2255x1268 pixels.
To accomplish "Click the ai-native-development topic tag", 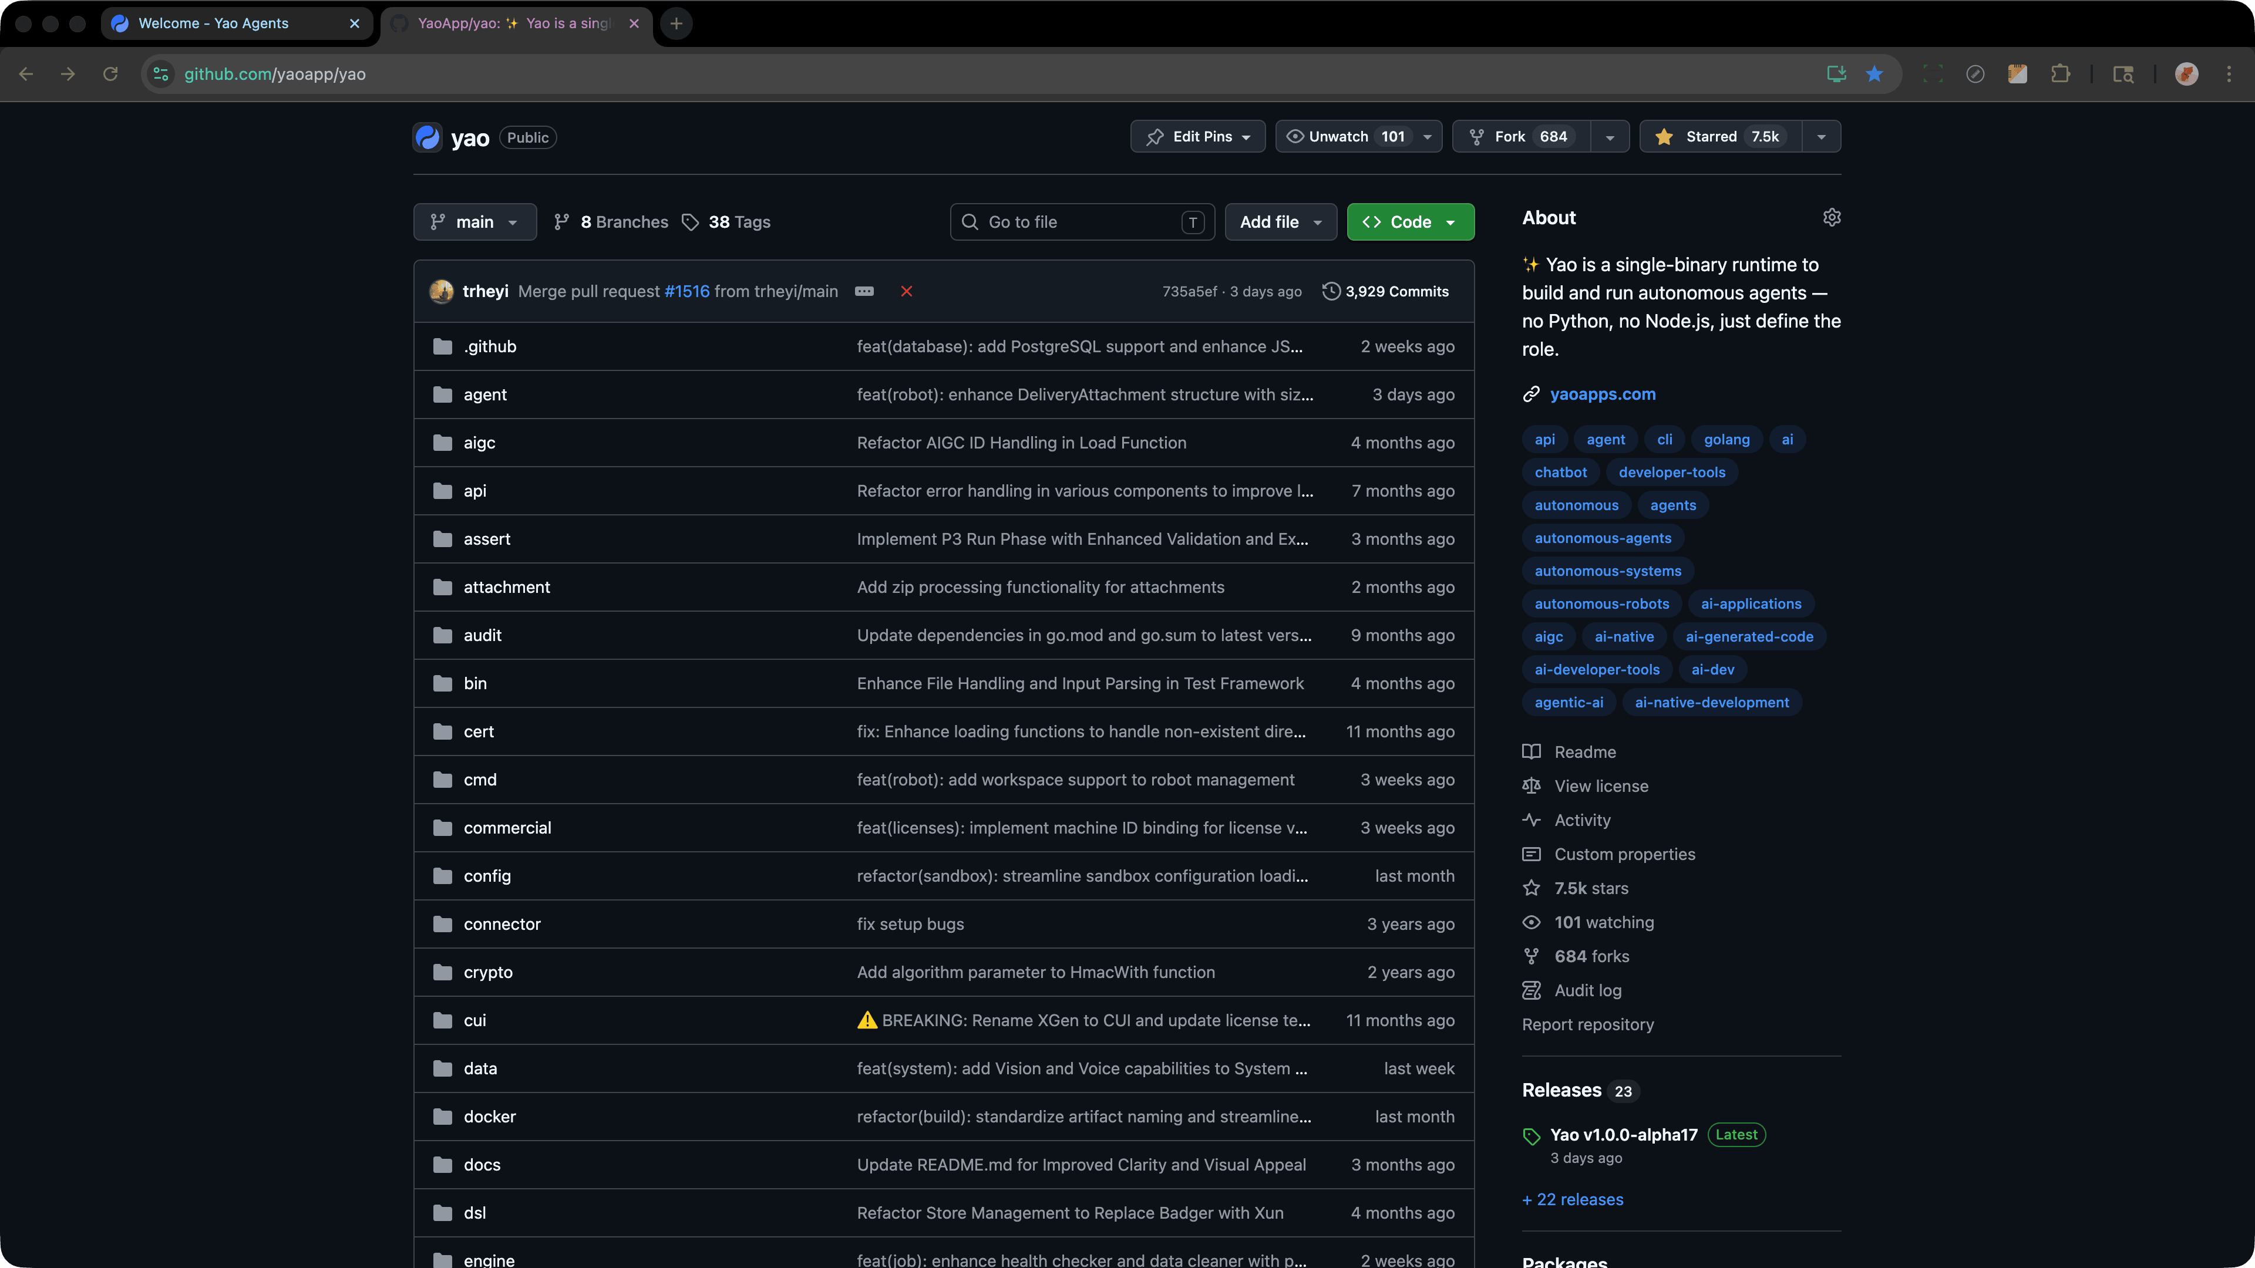I will 1711,703.
